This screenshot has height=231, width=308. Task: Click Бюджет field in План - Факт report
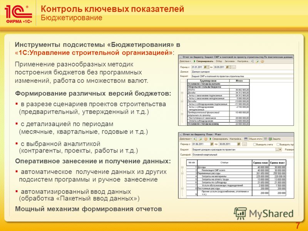point(234,149)
